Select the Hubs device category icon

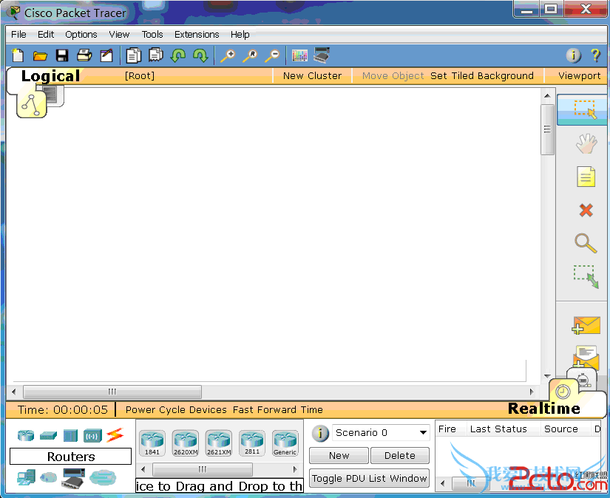(70, 435)
